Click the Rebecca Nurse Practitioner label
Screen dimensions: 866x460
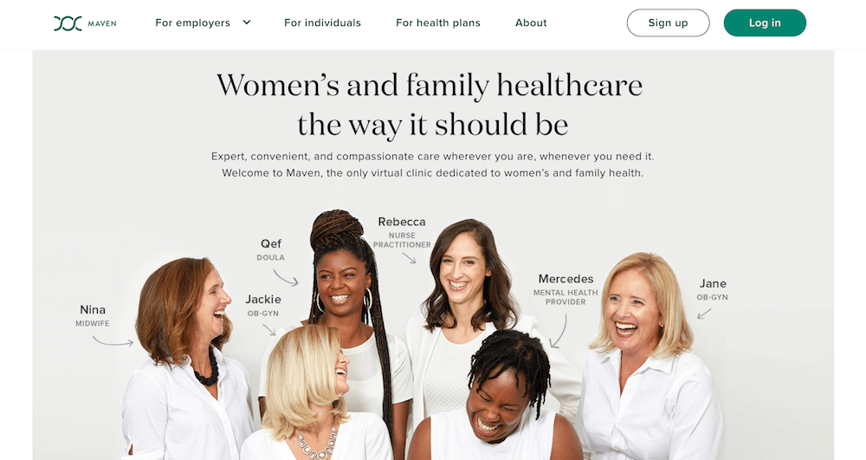pyautogui.click(x=402, y=232)
